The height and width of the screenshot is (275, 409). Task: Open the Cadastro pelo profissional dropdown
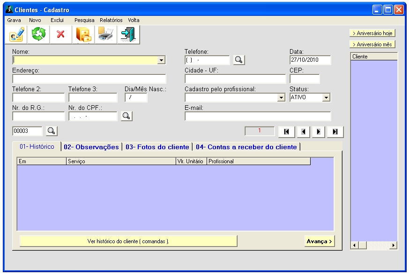point(281,98)
